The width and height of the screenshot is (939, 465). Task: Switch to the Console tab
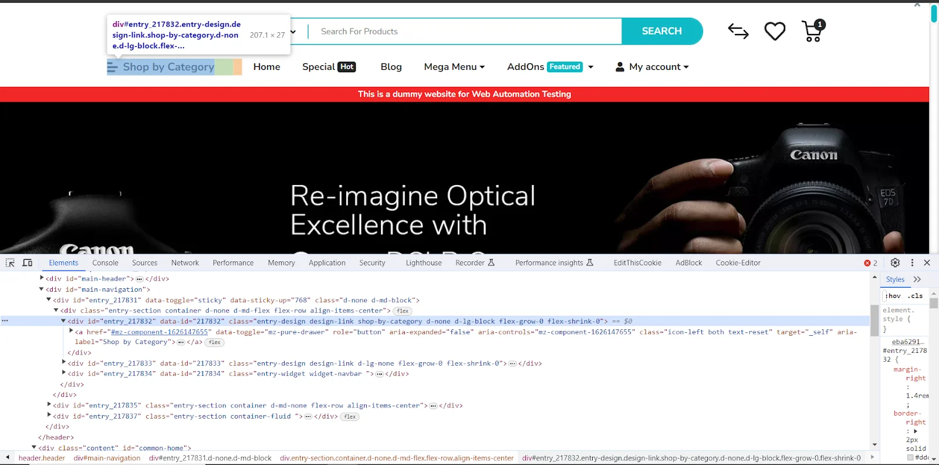[x=105, y=263]
